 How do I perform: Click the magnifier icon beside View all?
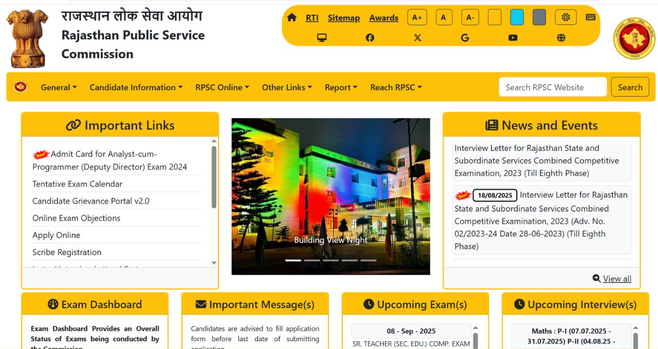pos(596,278)
